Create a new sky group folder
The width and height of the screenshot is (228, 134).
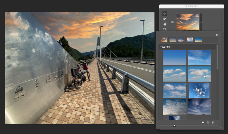[x=203, y=122]
